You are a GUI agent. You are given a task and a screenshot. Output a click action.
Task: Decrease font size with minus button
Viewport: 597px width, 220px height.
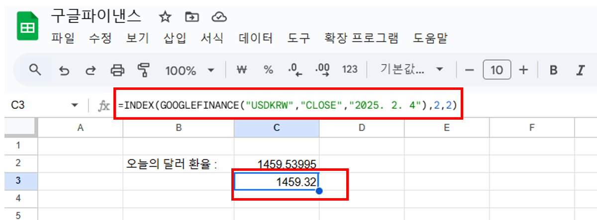coord(469,70)
